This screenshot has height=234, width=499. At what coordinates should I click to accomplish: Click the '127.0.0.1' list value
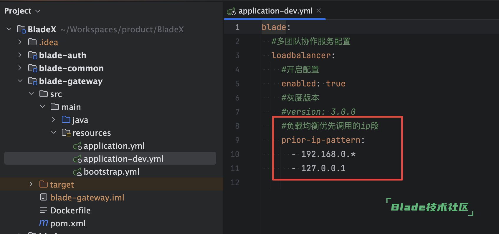[323, 168]
